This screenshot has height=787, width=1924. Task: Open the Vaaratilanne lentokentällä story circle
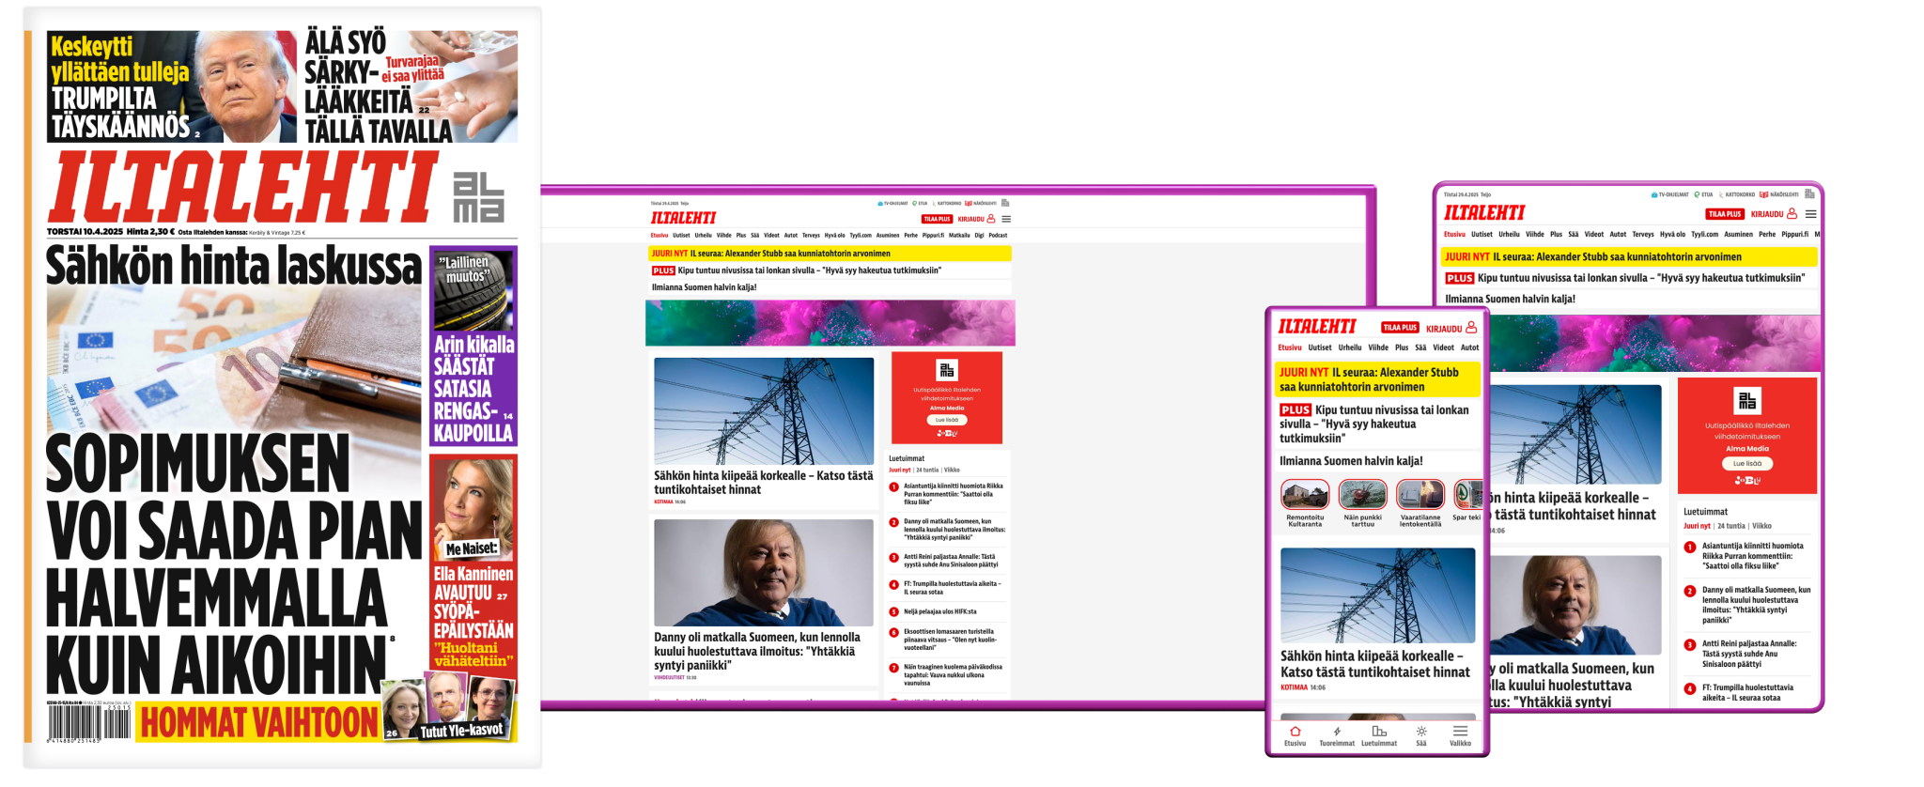coord(1420,495)
